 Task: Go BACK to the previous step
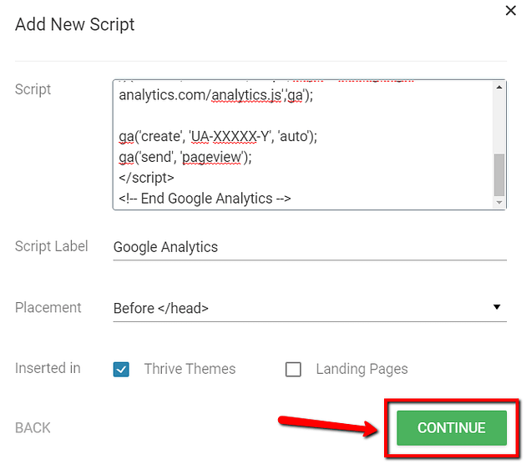pos(33,428)
